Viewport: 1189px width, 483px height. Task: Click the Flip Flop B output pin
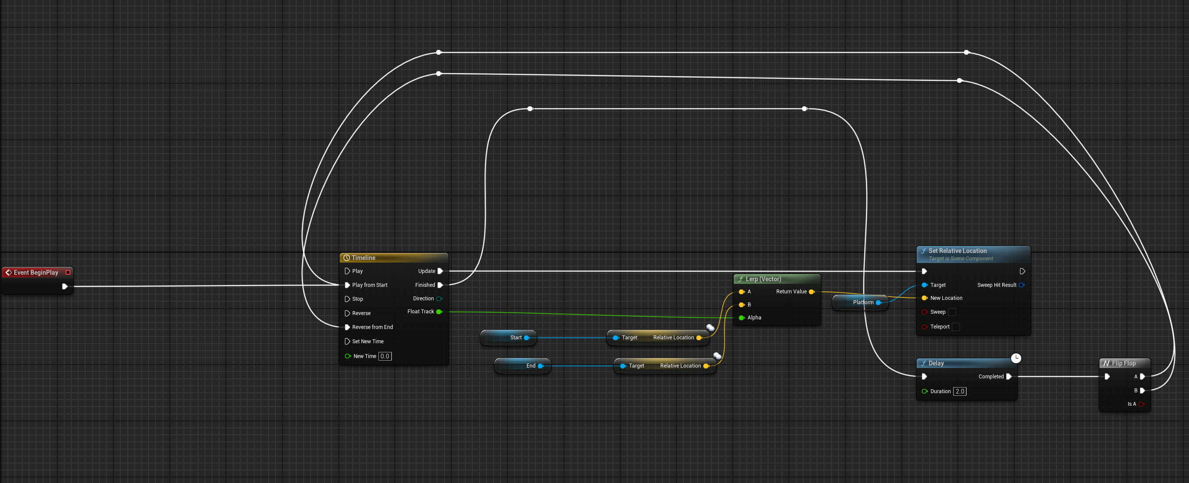tap(1143, 391)
